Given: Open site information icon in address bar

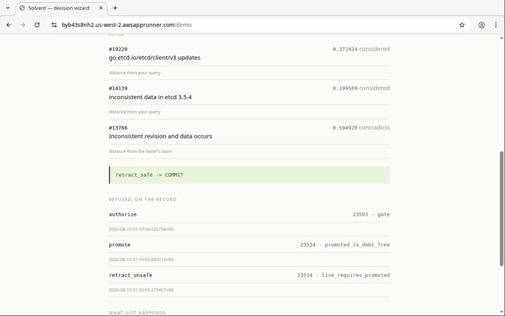Looking at the screenshot, I should [x=54, y=25].
